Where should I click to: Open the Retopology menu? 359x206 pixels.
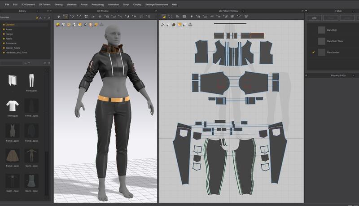pyautogui.click(x=98, y=4)
